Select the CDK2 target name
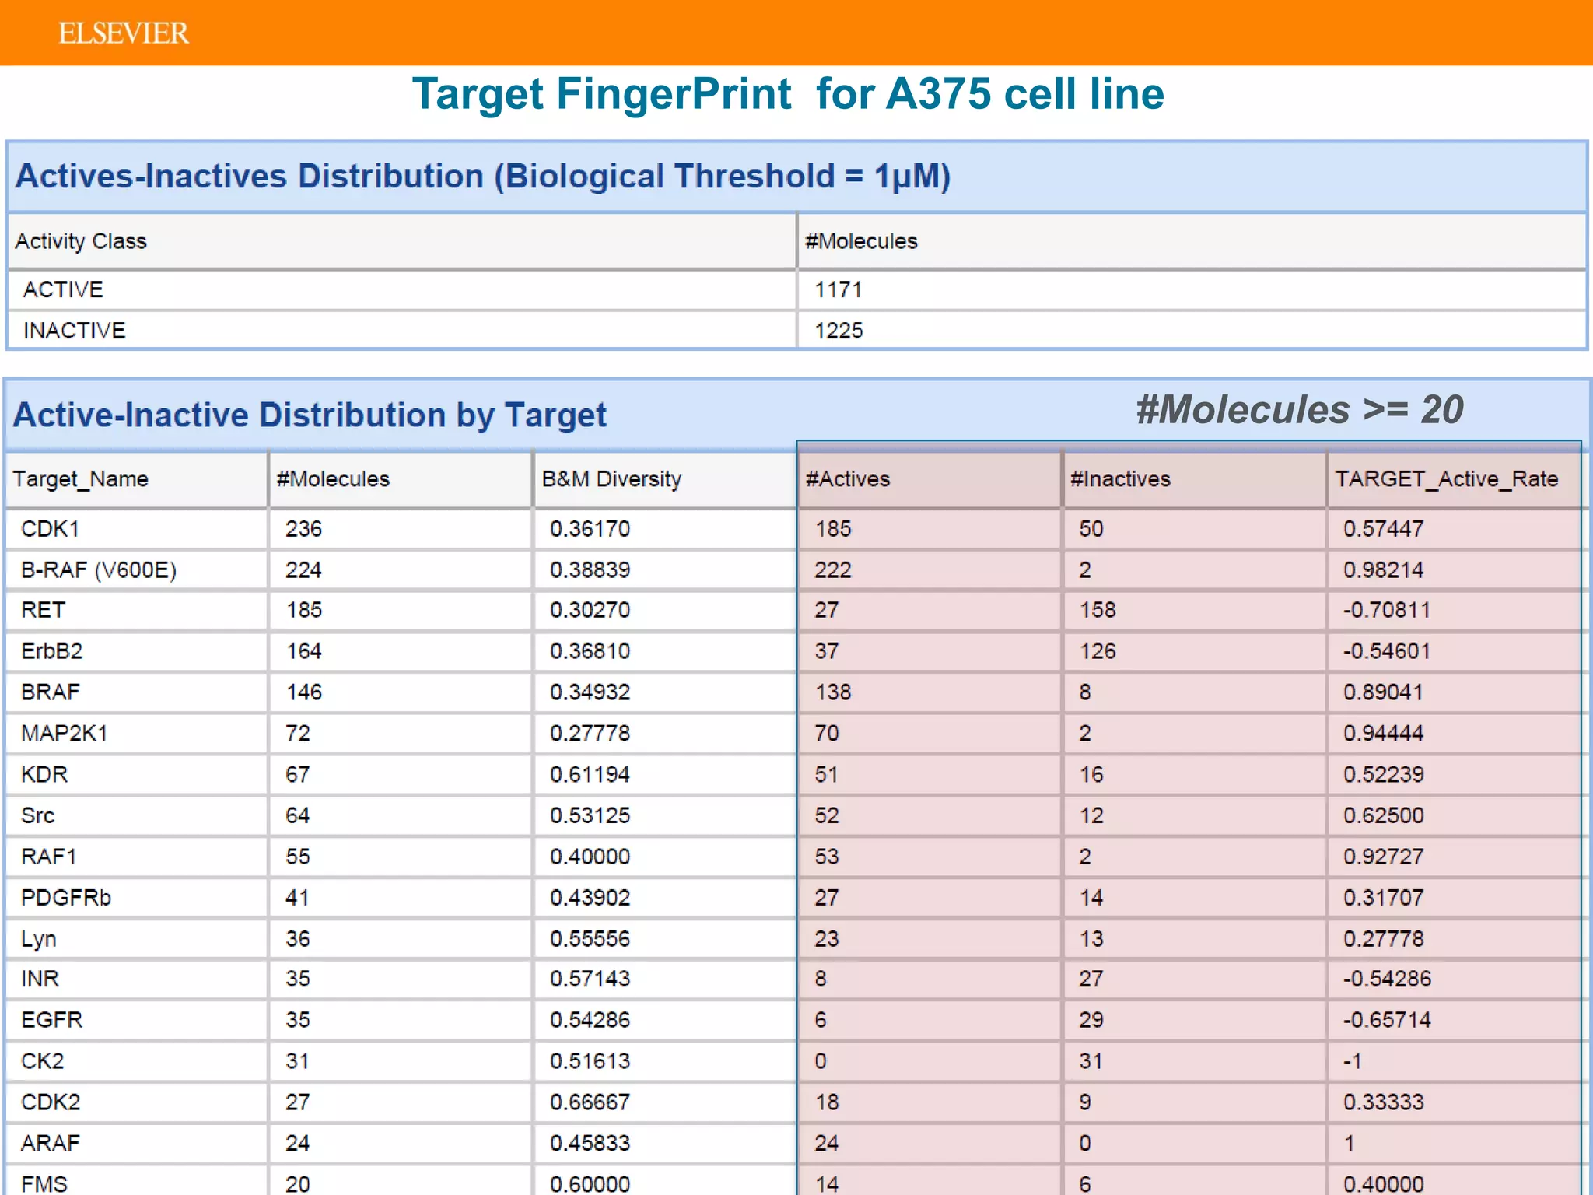The width and height of the screenshot is (1593, 1195). click(x=51, y=1102)
